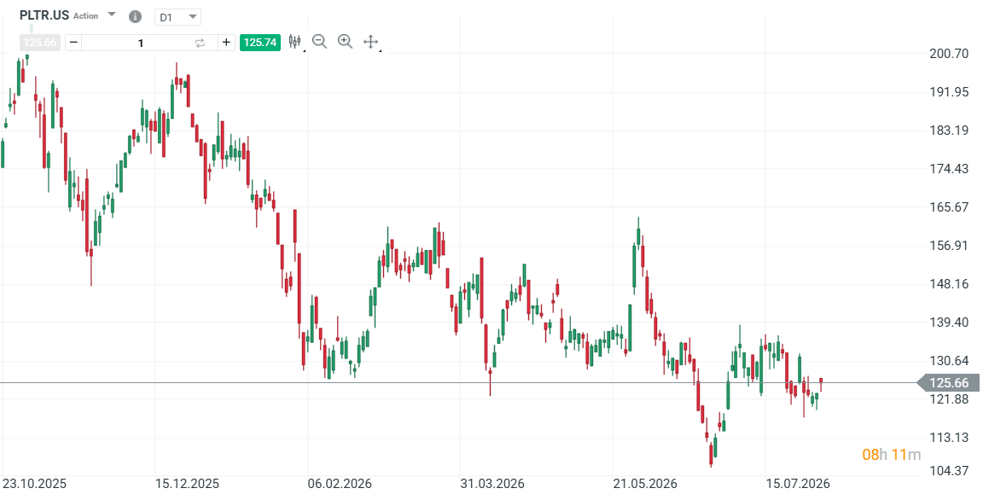Click the swap units icon in volume field
This screenshot has width=983, height=500.
200,43
